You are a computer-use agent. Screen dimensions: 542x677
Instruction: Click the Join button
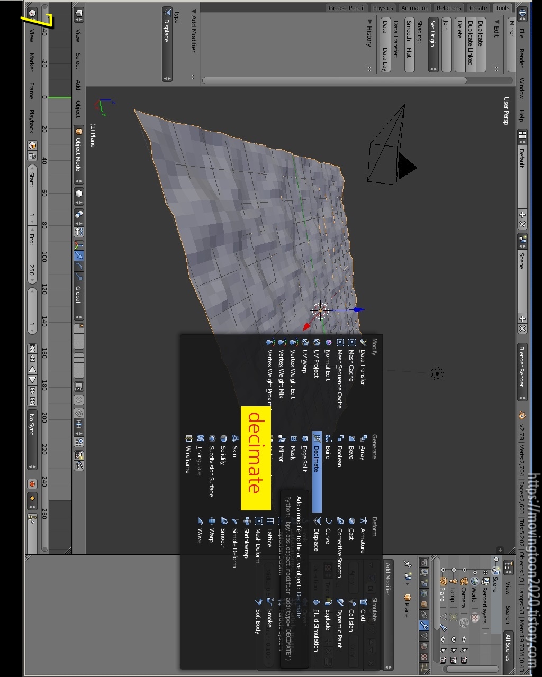(x=446, y=45)
